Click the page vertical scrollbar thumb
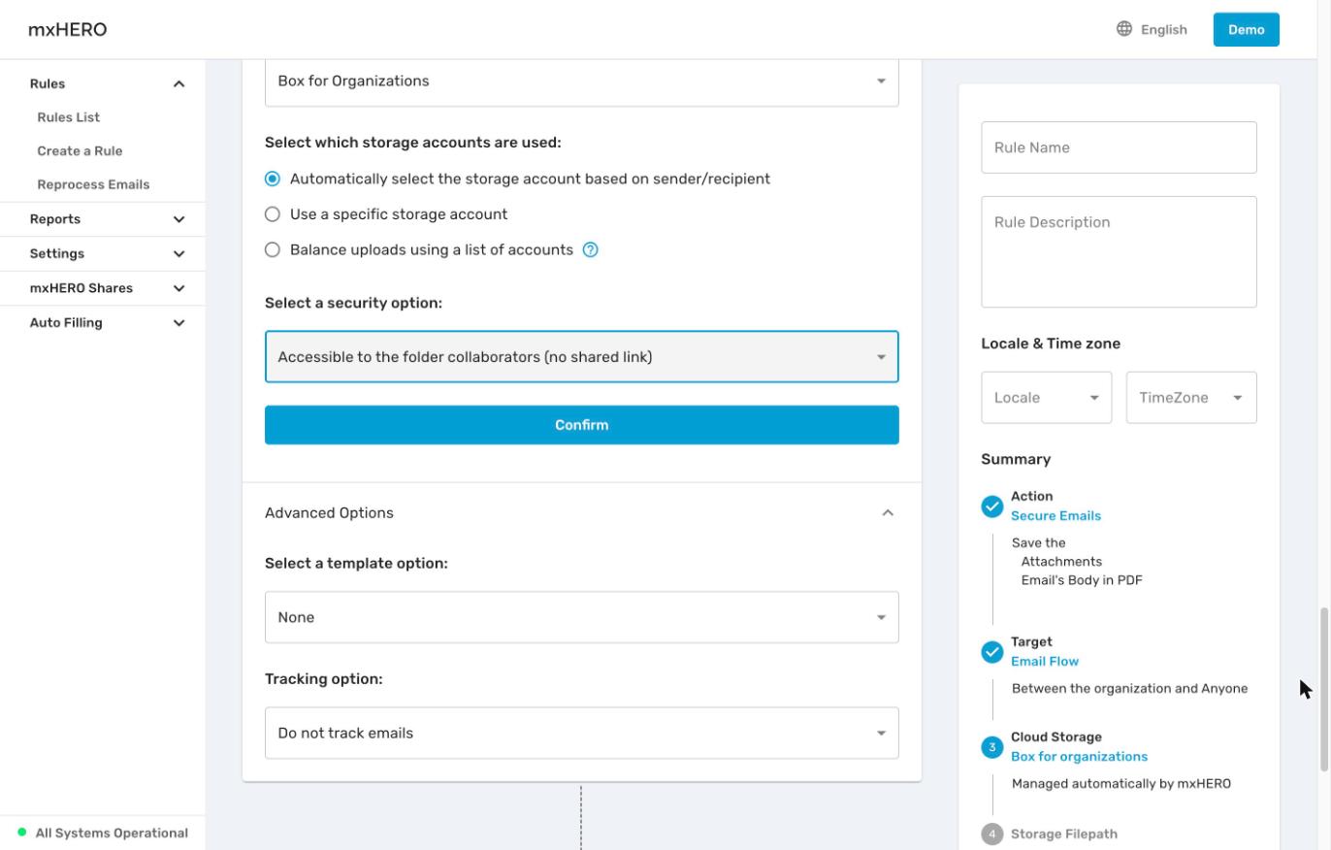Screen dimensions: 1331x850 tap(1323, 689)
